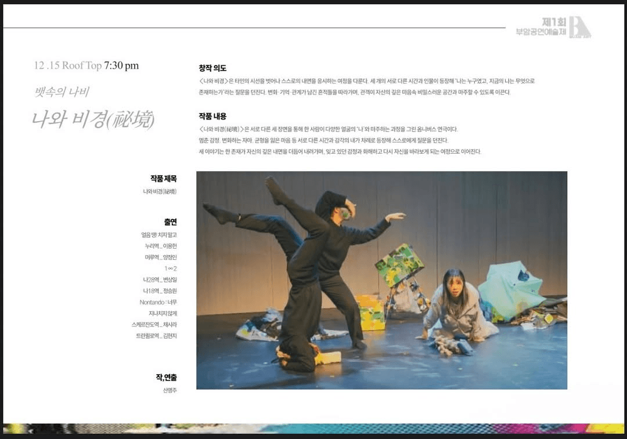Click cast entry 스케르잔도역_채시라

pyautogui.click(x=154, y=325)
